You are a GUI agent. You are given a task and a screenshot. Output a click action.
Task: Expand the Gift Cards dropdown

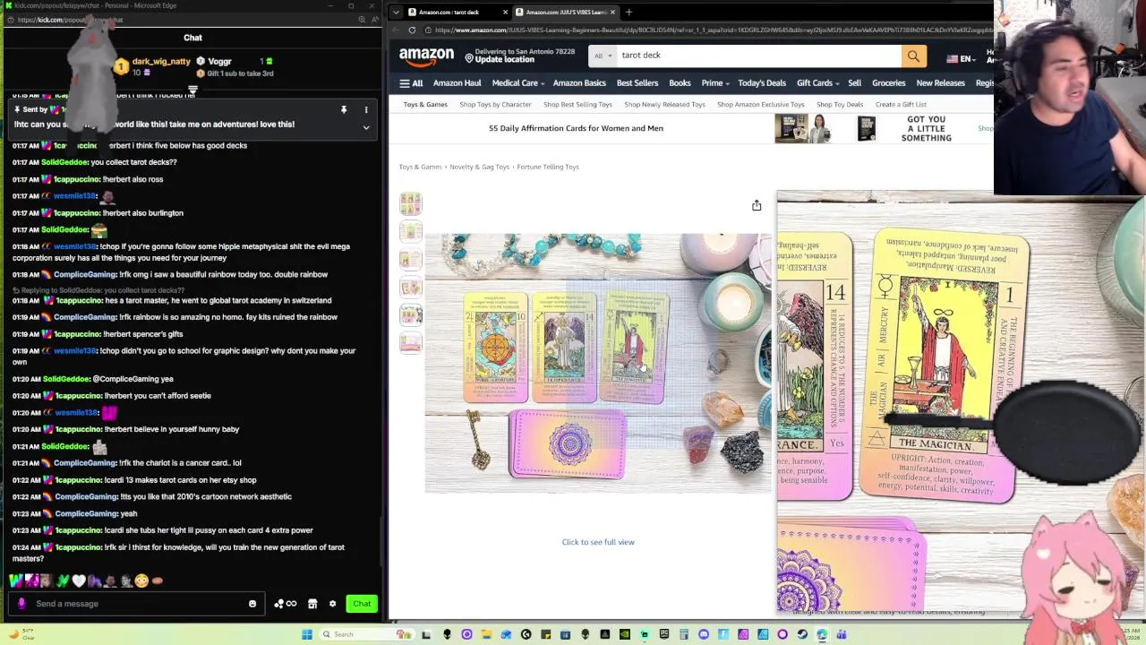tap(818, 83)
